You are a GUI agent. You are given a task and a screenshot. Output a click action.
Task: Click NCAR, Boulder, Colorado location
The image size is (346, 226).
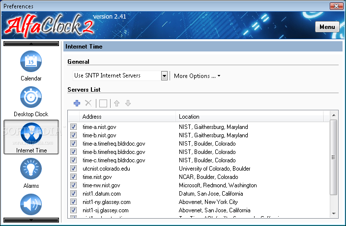(x=208, y=177)
